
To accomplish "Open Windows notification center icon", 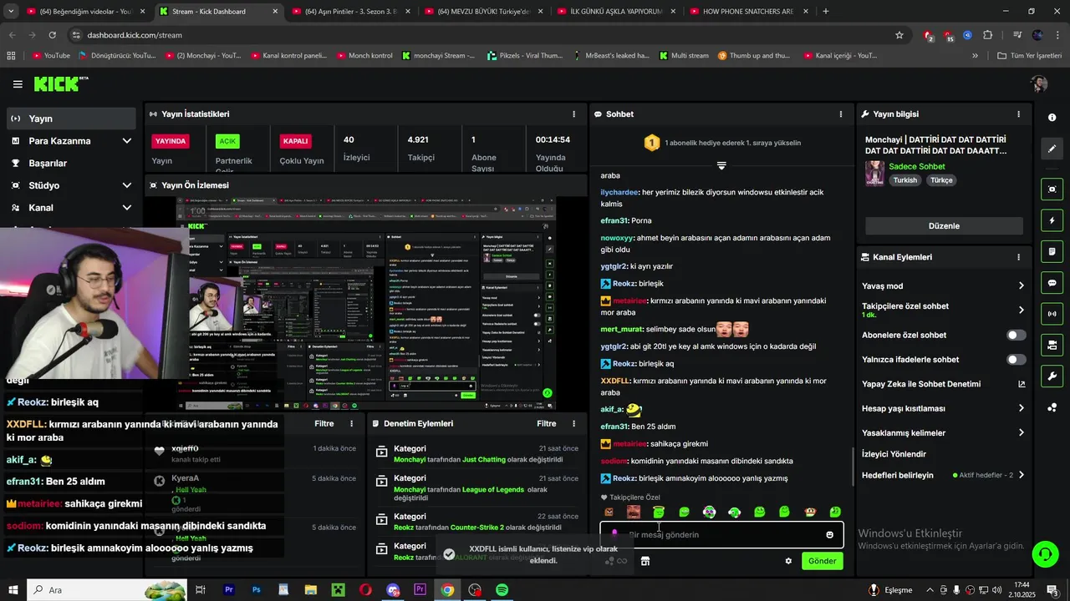I will coord(1052,590).
